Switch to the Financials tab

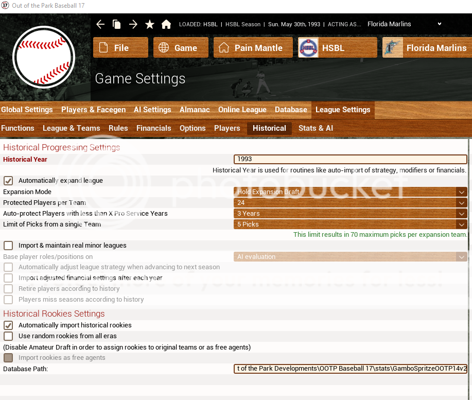[153, 128]
